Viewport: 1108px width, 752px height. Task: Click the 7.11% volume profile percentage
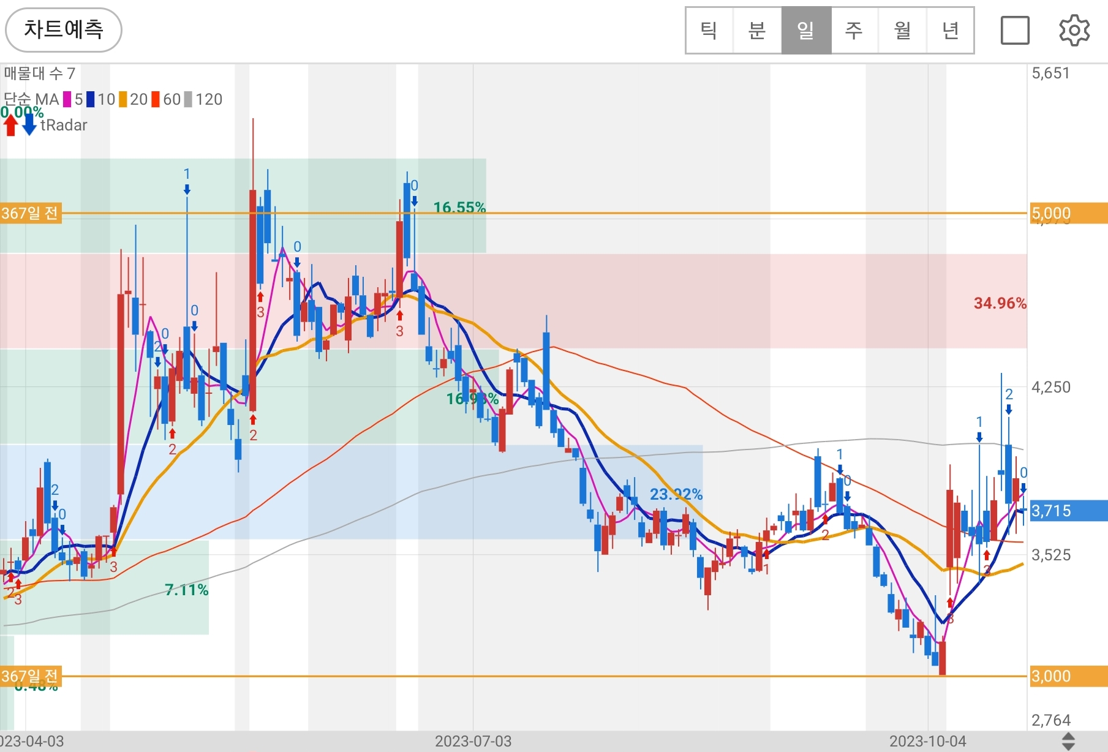(x=187, y=590)
